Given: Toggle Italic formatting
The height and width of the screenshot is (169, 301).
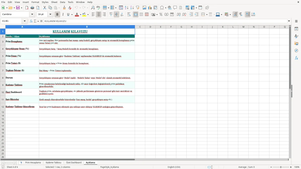Looking at the screenshot, I should tap(63, 15).
